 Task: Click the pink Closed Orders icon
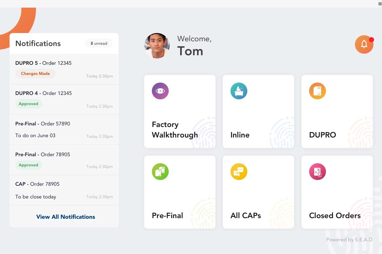pyautogui.click(x=317, y=172)
